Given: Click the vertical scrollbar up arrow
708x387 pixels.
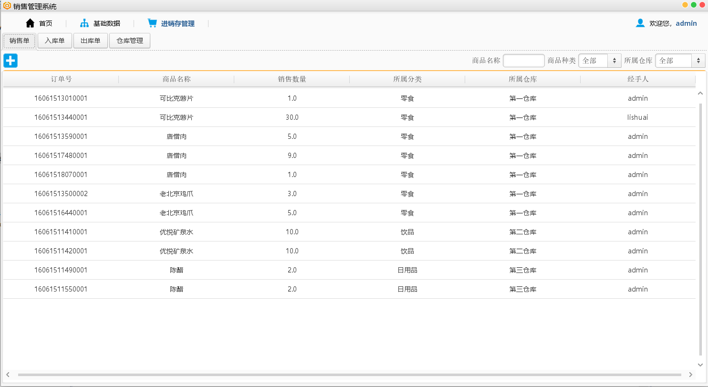Looking at the screenshot, I should tap(700, 94).
